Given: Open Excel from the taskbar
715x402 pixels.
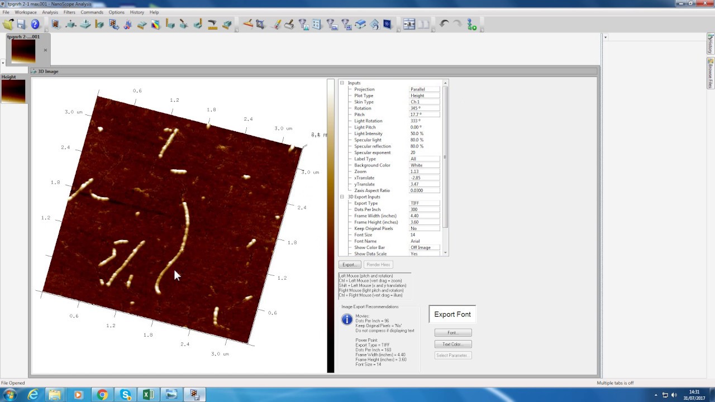Looking at the screenshot, I should pyautogui.click(x=148, y=395).
